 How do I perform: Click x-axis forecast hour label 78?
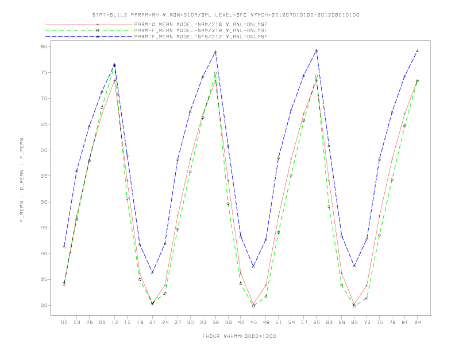pos(392,322)
